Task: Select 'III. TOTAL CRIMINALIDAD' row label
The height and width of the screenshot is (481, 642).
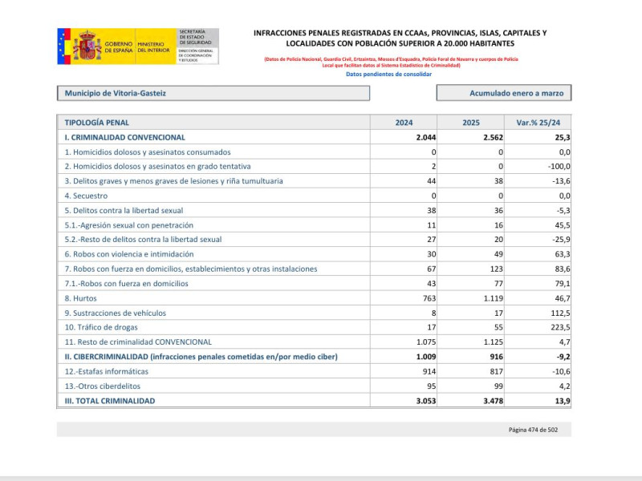Action: [x=110, y=402]
